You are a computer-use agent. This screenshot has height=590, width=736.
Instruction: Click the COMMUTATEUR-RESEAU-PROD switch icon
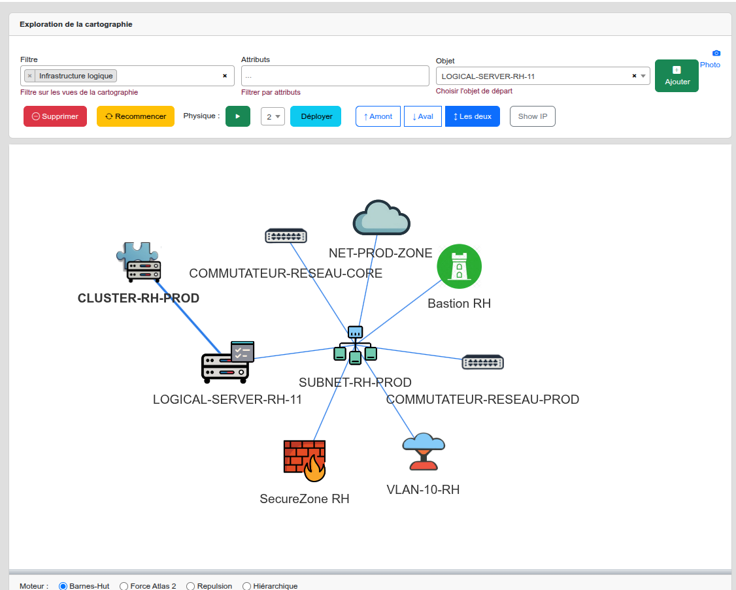tap(482, 362)
